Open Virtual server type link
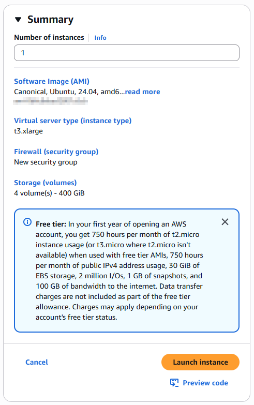The width and height of the screenshot is (254, 405). (x=72, y=121)
